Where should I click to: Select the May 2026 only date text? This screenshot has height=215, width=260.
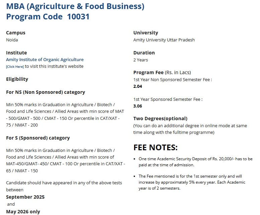point(23,212)
